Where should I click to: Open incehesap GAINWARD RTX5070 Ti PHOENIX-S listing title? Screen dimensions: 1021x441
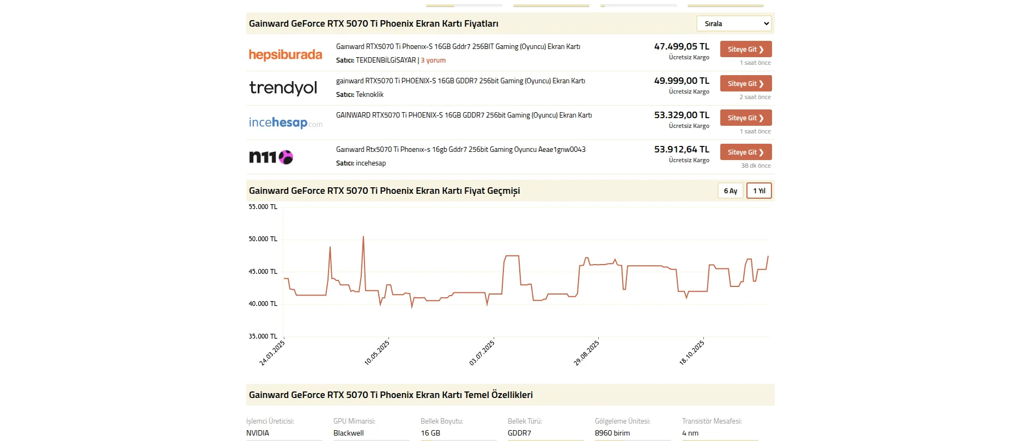point(464,115)
